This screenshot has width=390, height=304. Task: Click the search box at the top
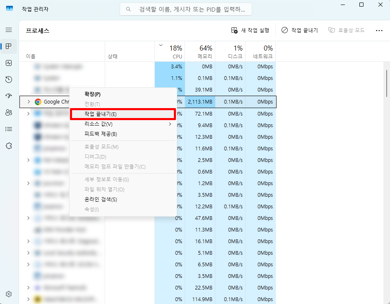185,9
